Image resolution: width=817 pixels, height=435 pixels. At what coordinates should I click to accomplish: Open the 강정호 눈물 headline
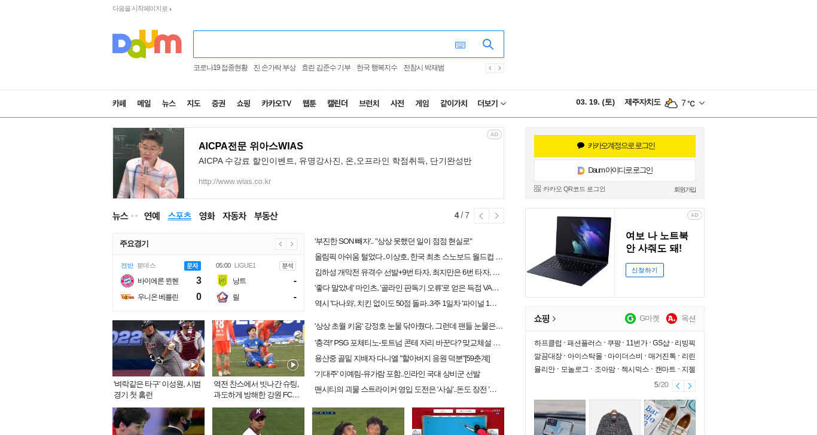(x=408, y=326)
